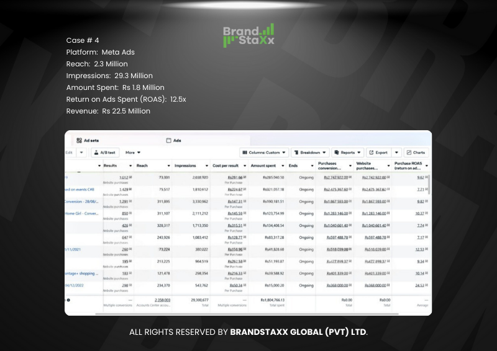The image size is (497, 351).
Task: Click the Charts button icon
Action: coord(409,153)
